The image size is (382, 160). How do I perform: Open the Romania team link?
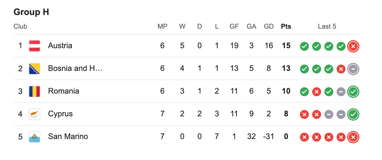coord(63,91)
